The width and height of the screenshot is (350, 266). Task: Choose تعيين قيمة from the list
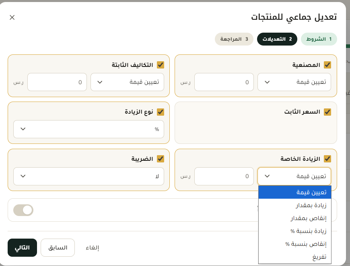click(x=294, y=192)
